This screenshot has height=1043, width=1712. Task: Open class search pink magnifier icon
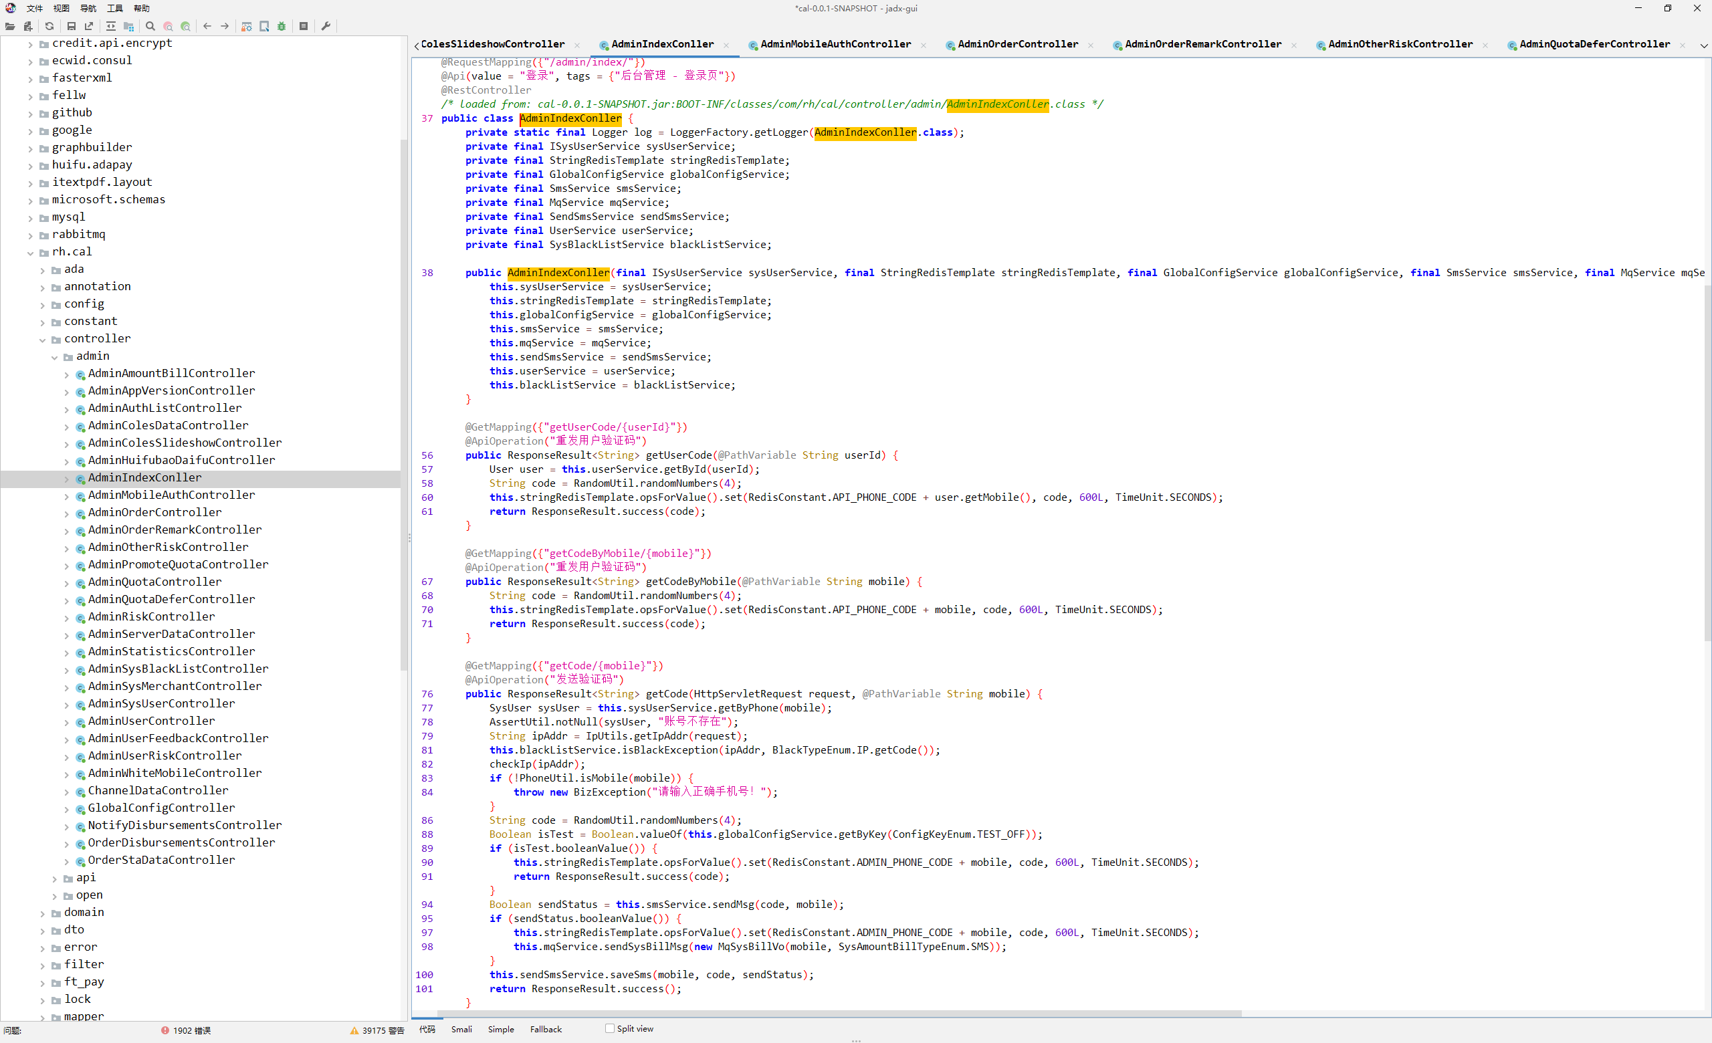pyautogui.click(x=168, y=26)
